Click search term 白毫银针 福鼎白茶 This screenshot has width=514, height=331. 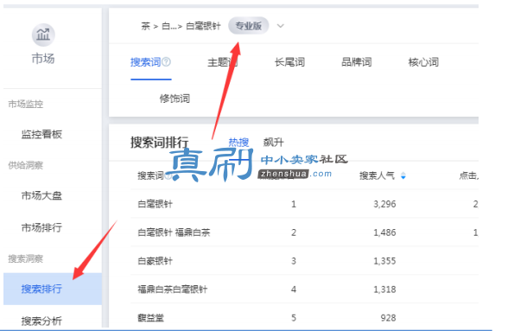174,232
